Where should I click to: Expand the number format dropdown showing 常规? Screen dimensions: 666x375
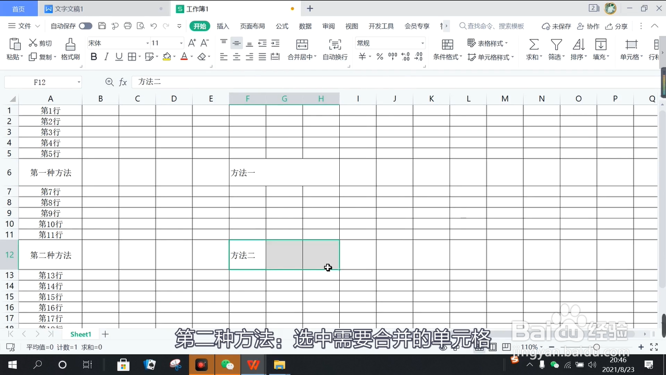tap(422, 43)
